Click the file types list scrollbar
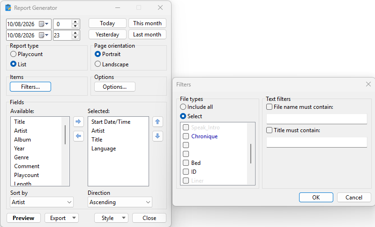 click(251, 154)
